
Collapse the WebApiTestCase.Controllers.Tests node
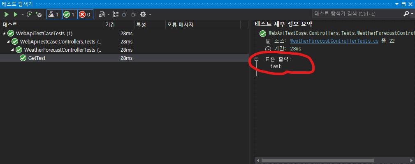[x=8, y=42]
